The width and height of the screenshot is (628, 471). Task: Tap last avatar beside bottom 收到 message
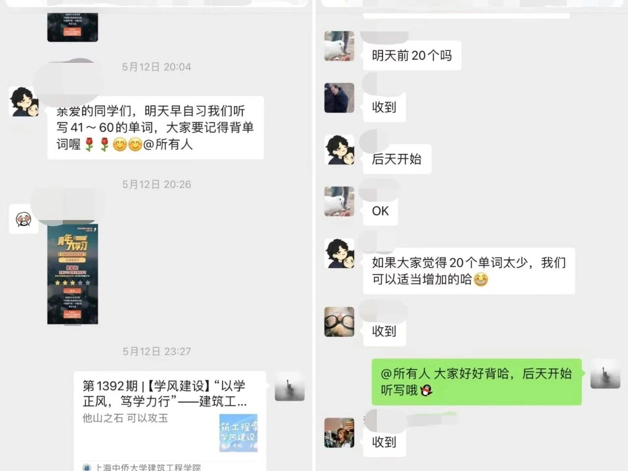click(339, 433)
